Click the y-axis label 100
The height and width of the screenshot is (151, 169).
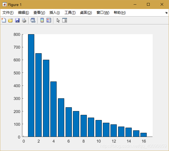pos(17,124)
